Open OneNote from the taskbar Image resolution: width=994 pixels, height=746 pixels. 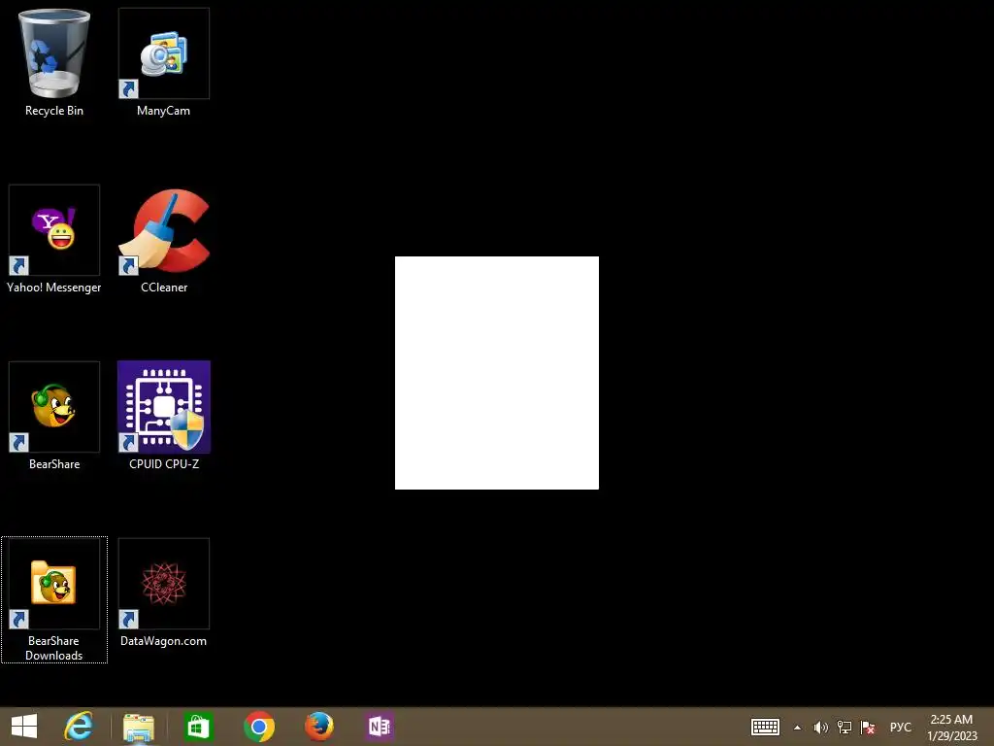(x=380, y=727)
